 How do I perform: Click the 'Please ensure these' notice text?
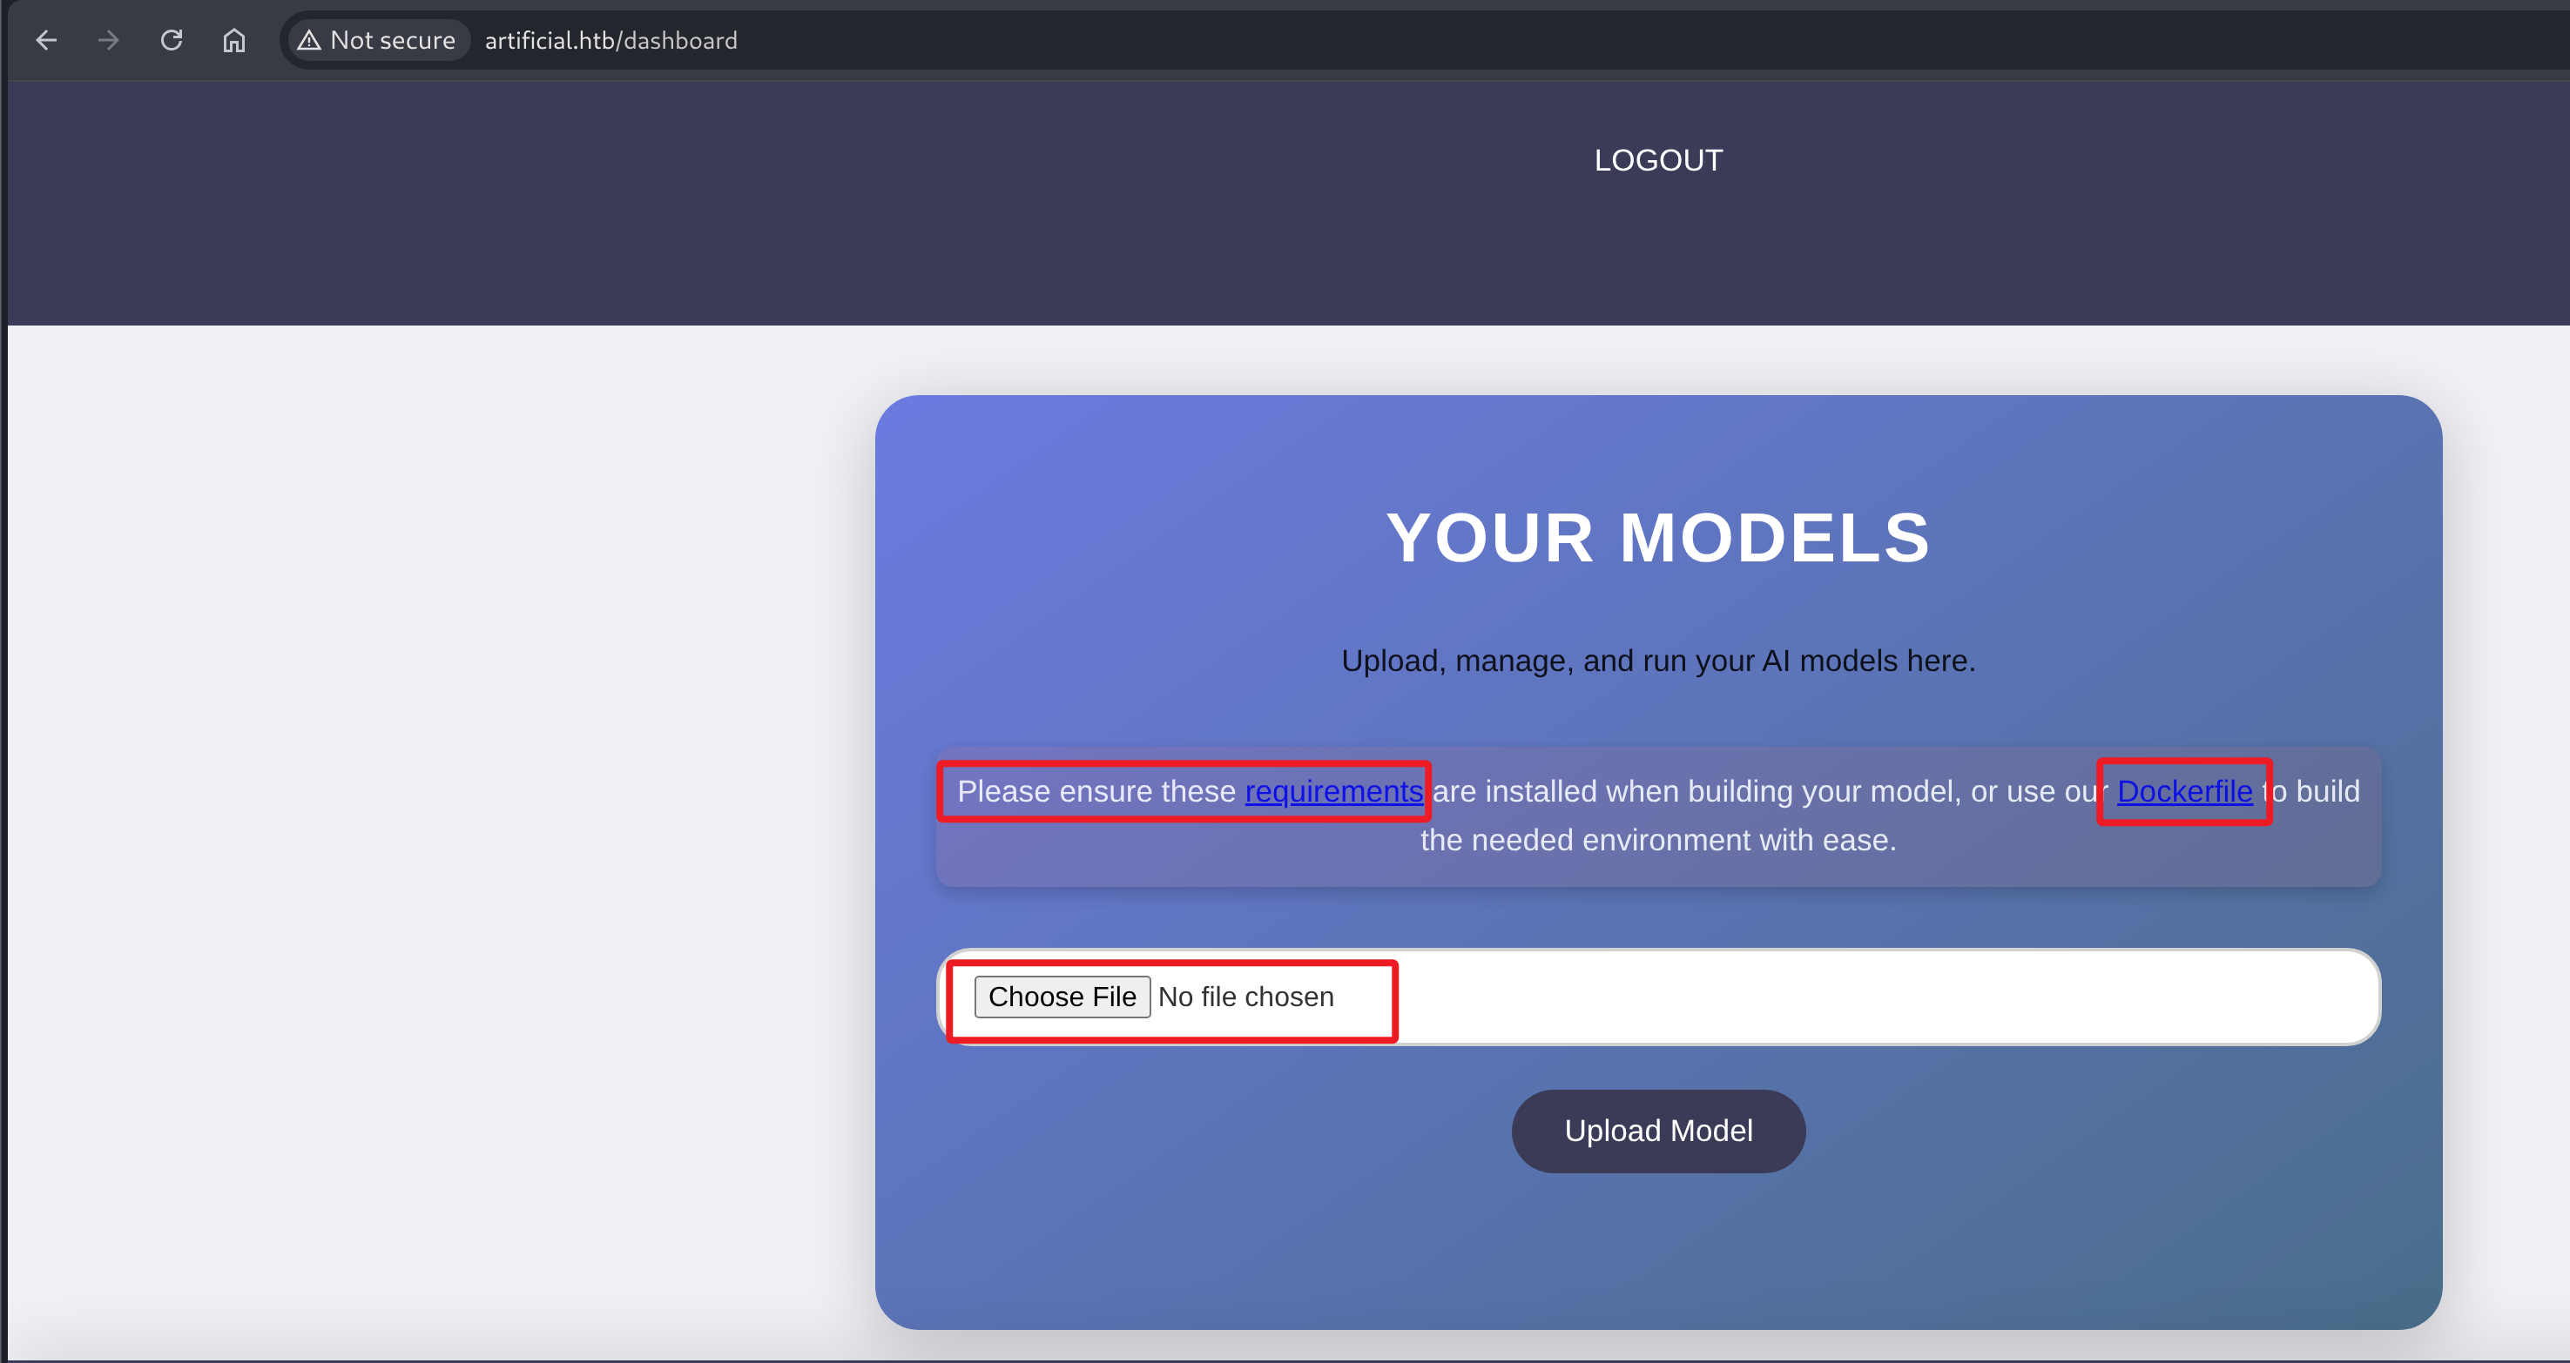pos(1096,790)
